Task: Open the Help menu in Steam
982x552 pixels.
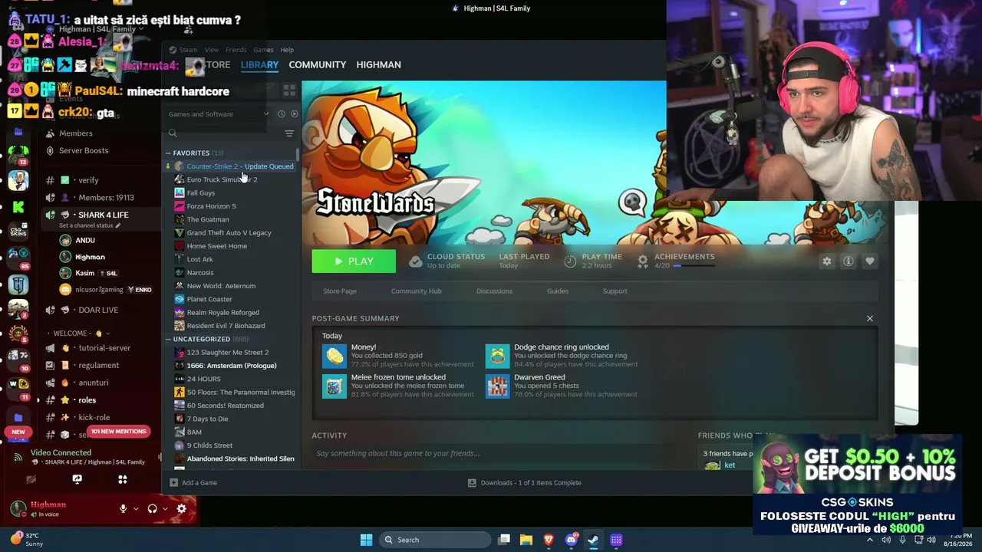Action: click(287, 50)
